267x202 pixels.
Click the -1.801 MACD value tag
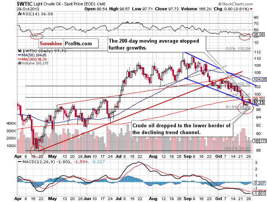click(x=259, y=194)
